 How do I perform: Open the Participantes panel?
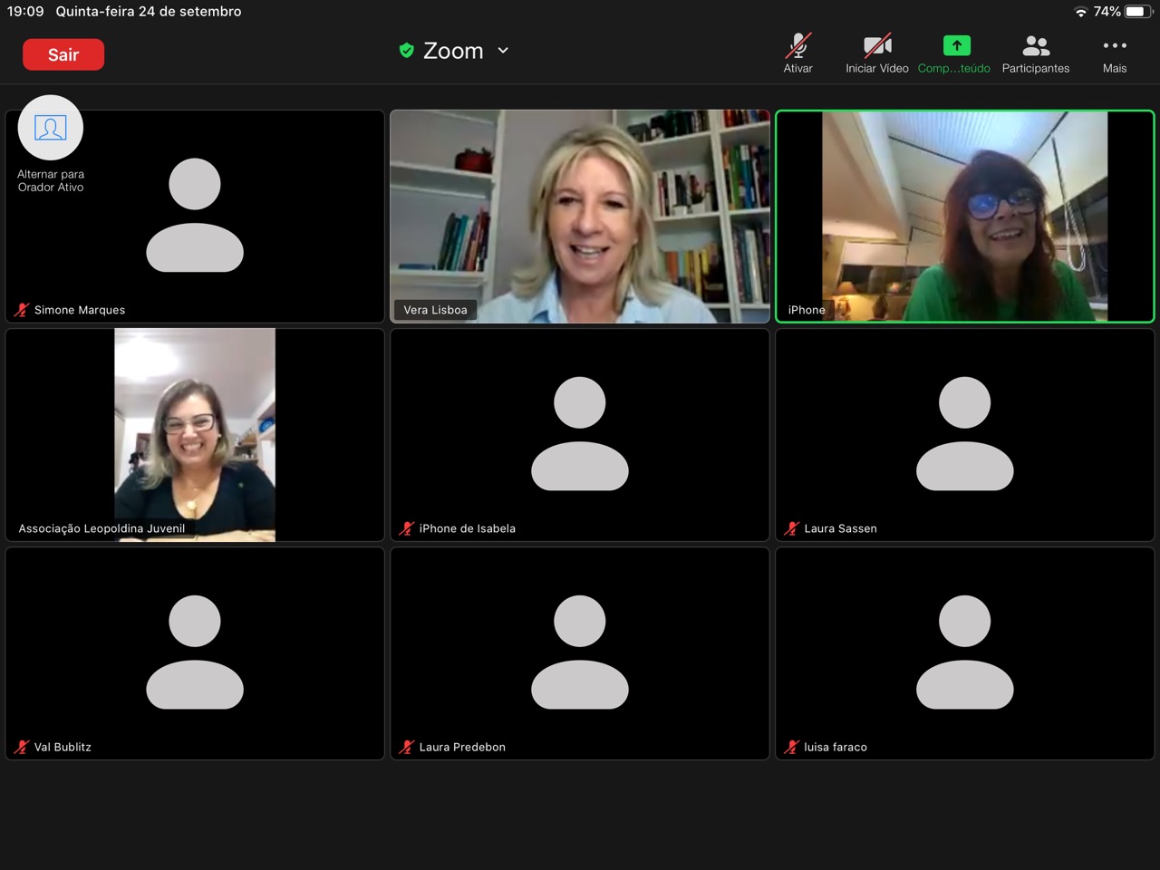1036,53
